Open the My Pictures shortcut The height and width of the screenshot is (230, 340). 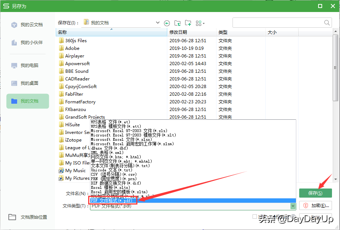tap(74, 178)
